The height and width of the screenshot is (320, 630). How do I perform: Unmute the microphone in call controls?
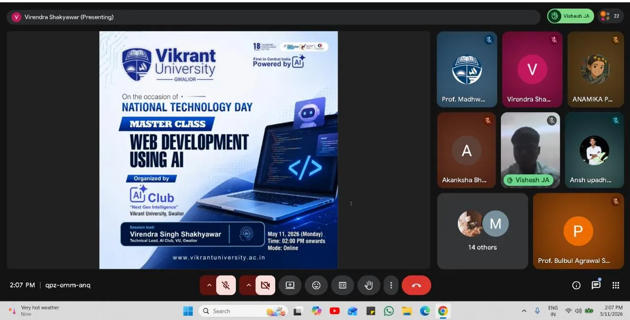[226, 285]
